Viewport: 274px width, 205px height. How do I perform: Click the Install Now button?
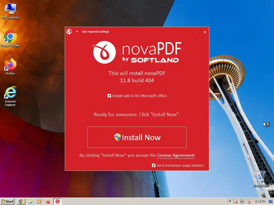tap(137, 137)
